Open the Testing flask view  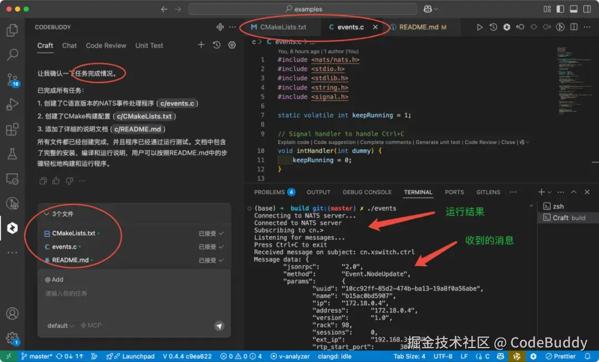click(x=12, y=154)
